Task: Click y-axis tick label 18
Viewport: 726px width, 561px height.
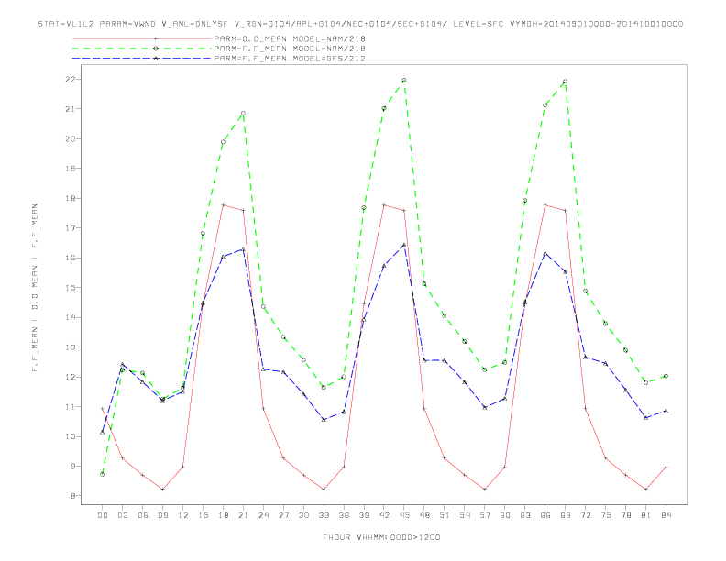Action: (x=70, y=198)
